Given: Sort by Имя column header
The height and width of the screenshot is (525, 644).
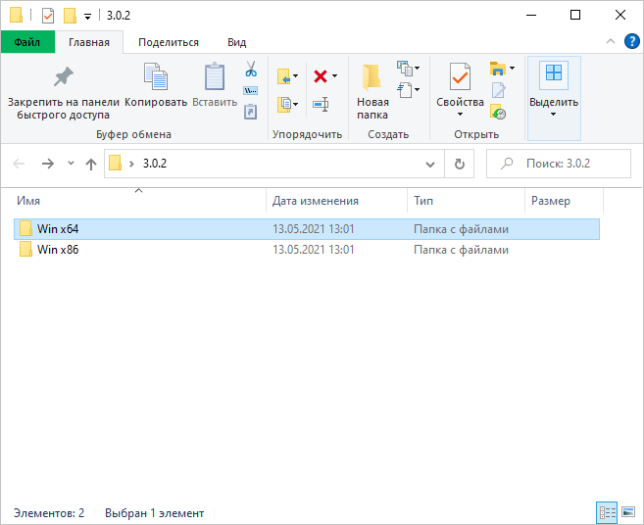Looking at the screenshot, I should pyautogui.click(x=139, y=201).
